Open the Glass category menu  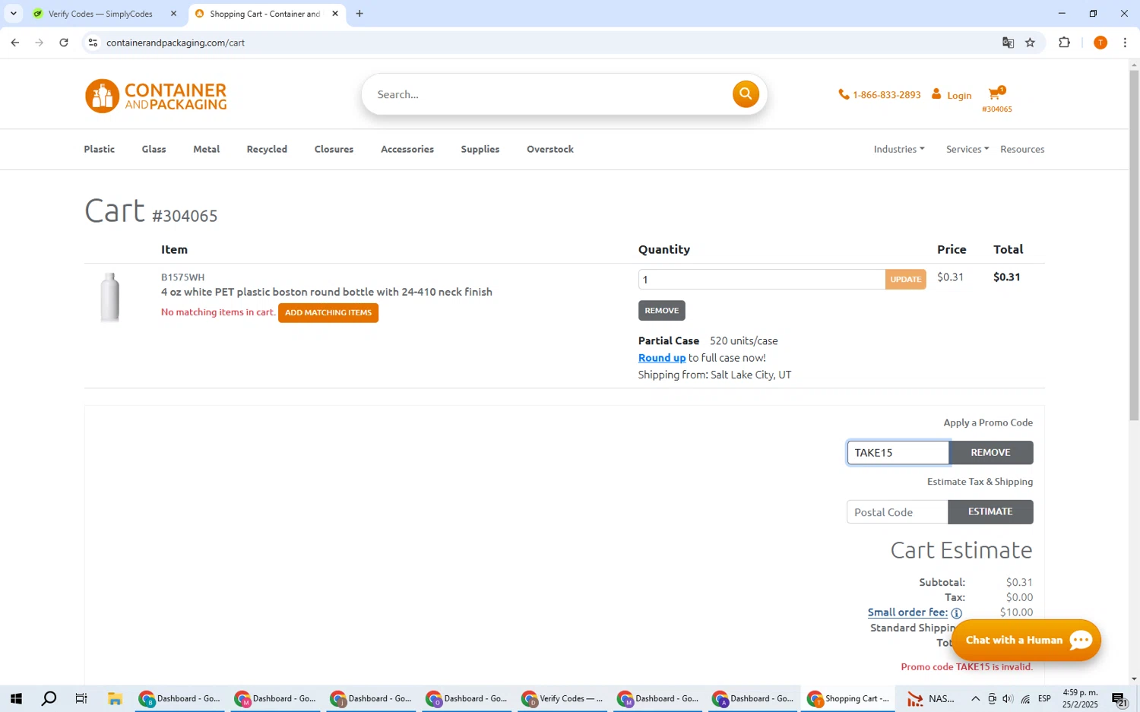154,149
